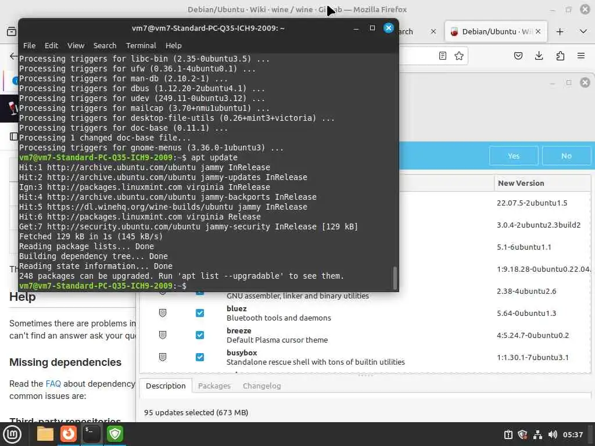
Task: Click the shield icon in breeze row
Action: coord(163,335)
